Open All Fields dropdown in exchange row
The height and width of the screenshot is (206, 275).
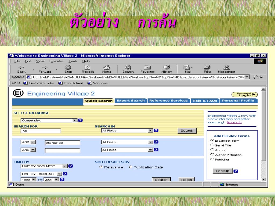(150, 142)
